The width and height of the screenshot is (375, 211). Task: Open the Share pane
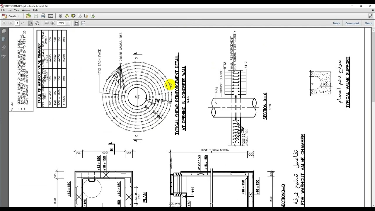pyautogui.click(x=368, y=23)
